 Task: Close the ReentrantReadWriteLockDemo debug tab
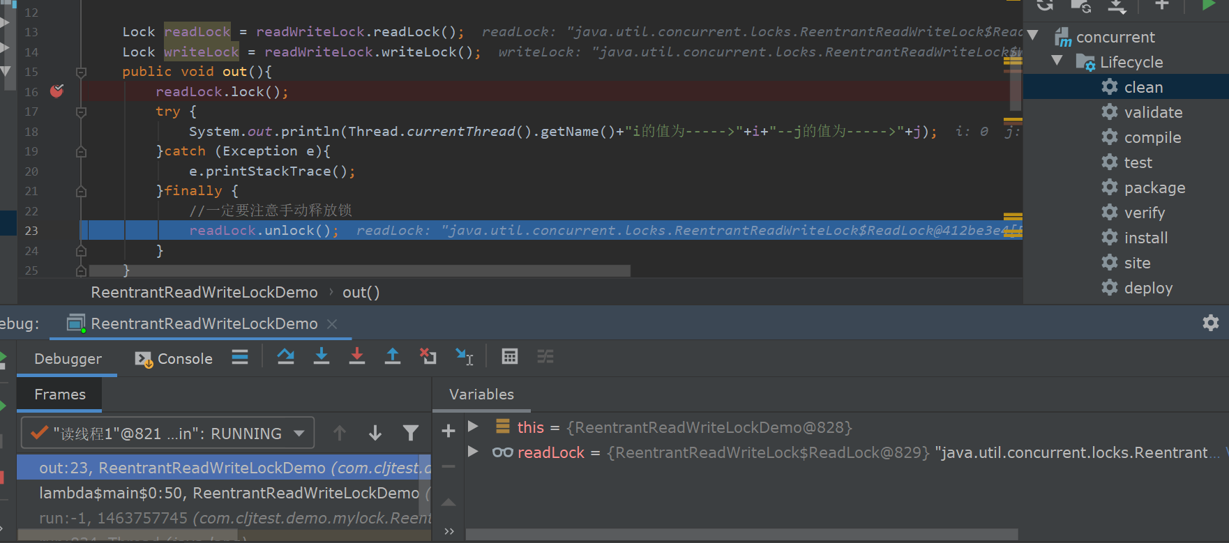coord(332,323)
